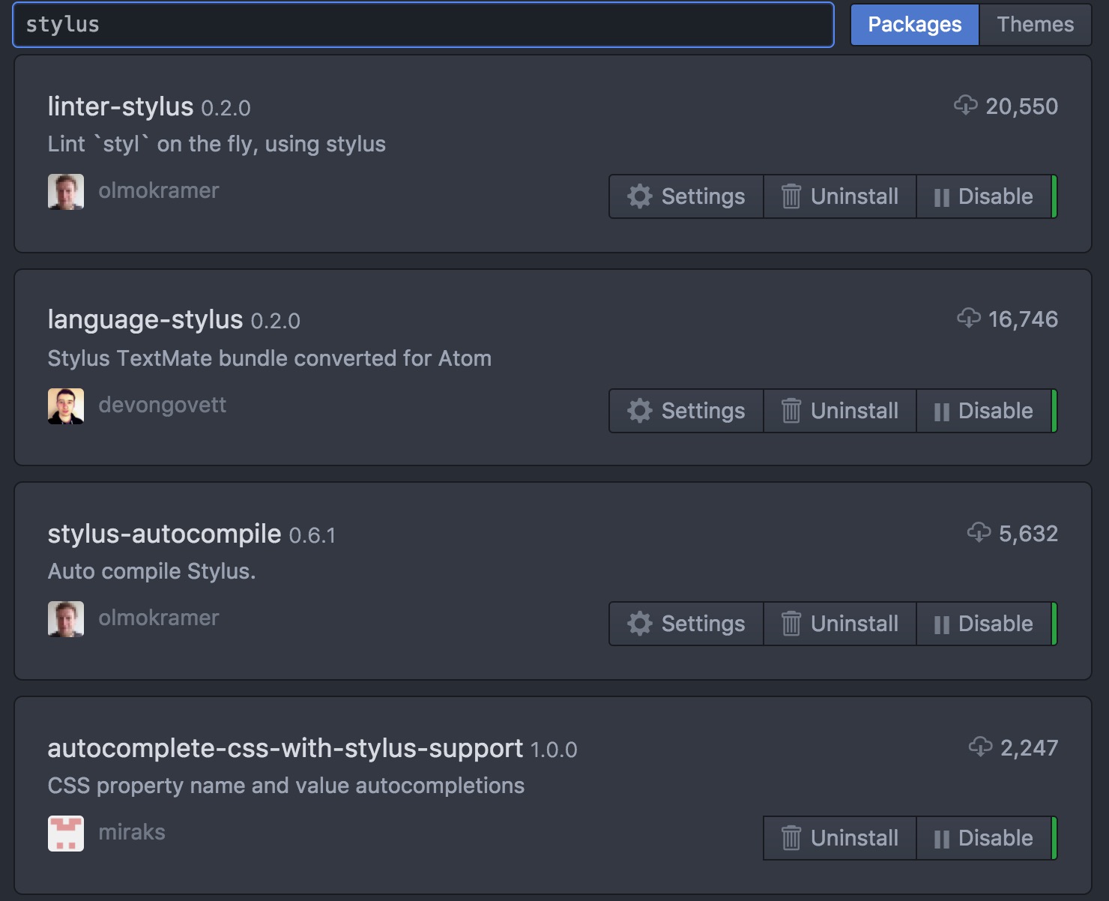Click the 20,550 download count
Image resolution: width=1109 pixels, height=901 pixels.
pyautogui.click(x=1021, y=106)
